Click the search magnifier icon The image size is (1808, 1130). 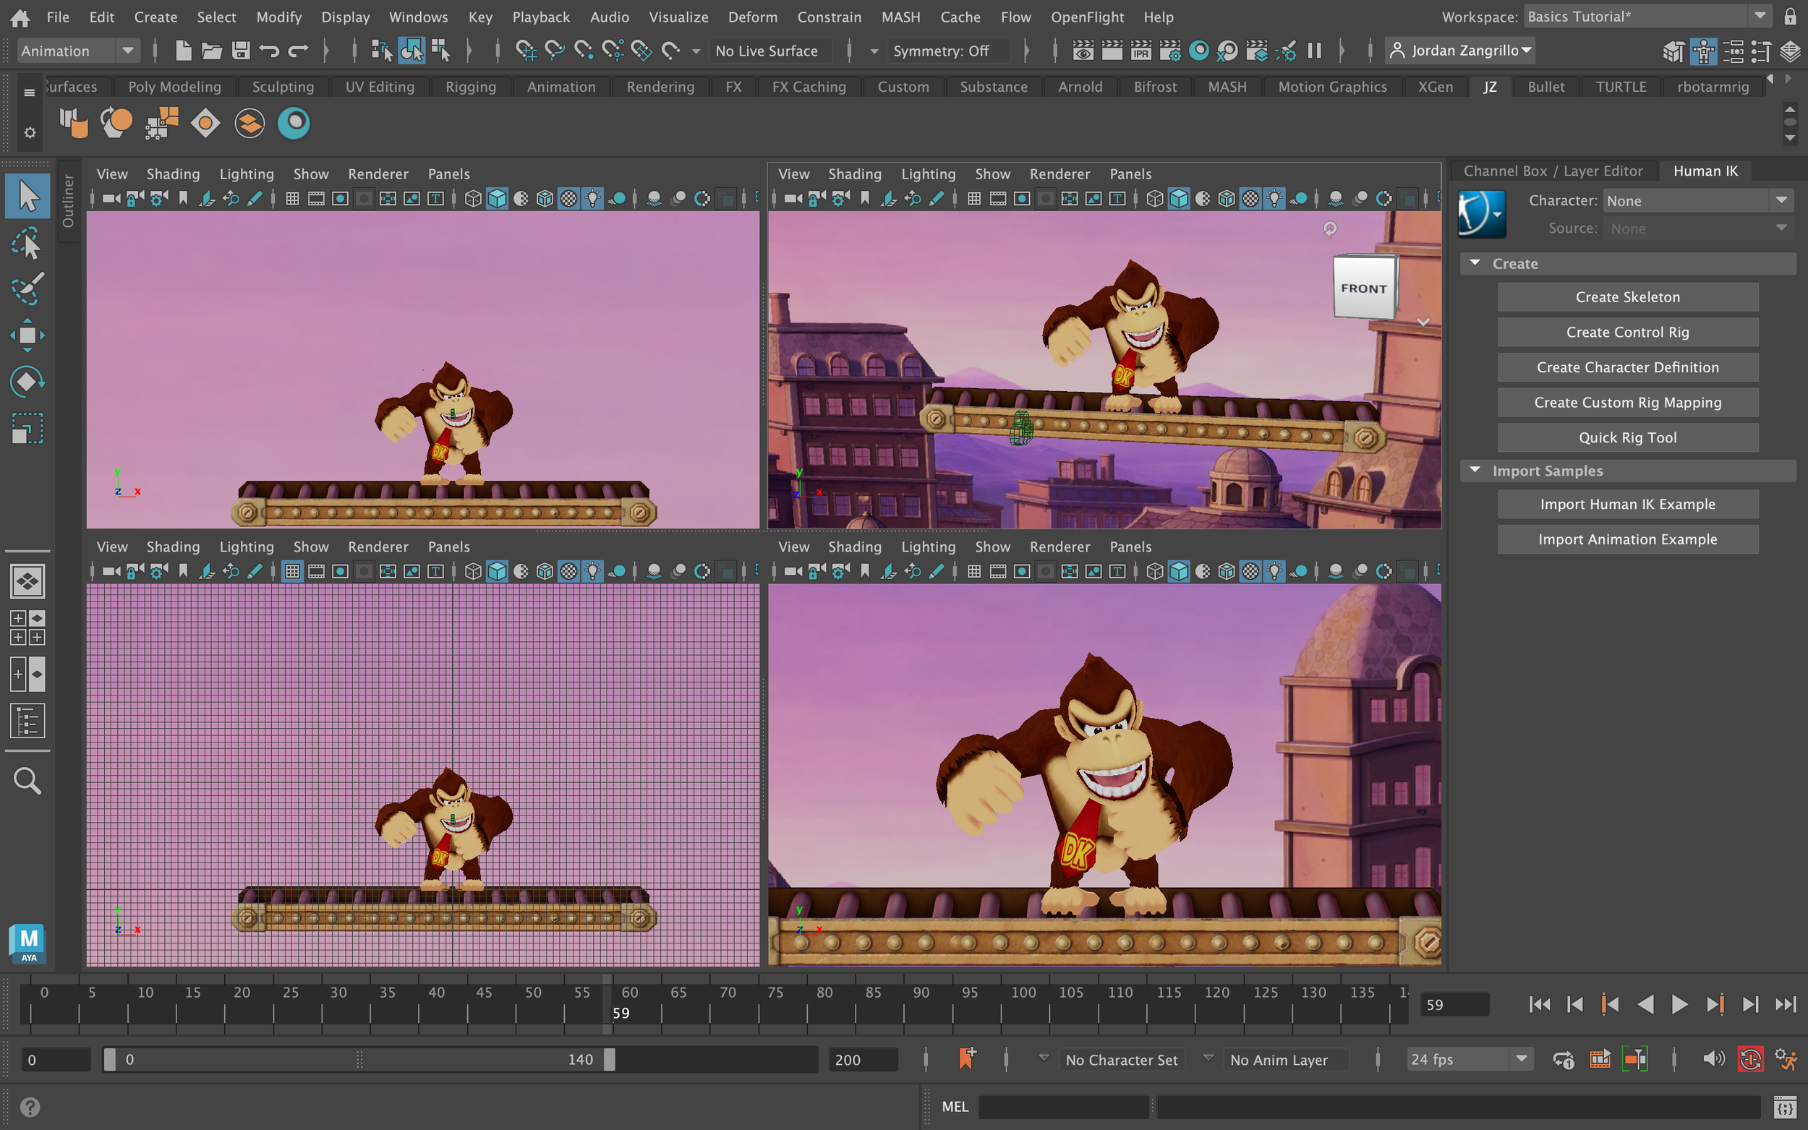pos(27,781)
